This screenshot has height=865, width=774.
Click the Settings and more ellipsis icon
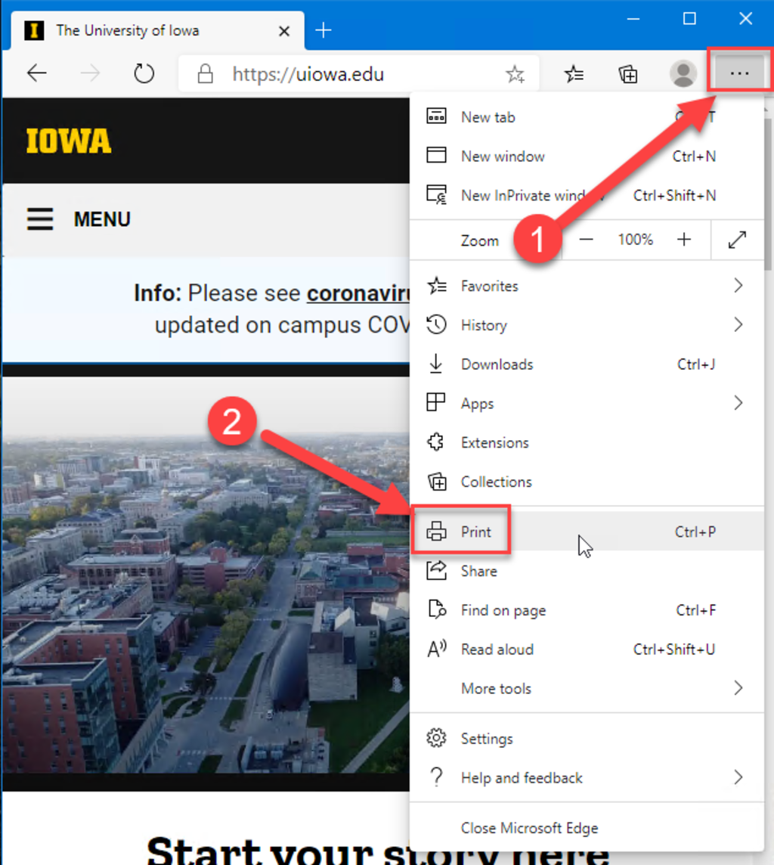(738, 73)
